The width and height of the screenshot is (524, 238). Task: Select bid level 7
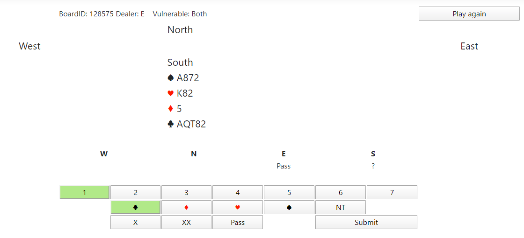(x=392, y=192)
